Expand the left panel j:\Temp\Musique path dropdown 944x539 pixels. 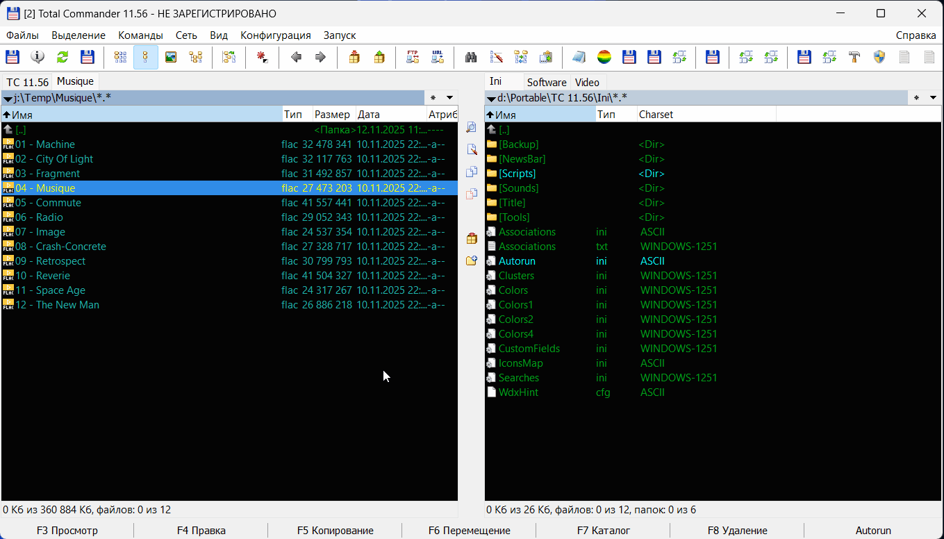point(8,99)
